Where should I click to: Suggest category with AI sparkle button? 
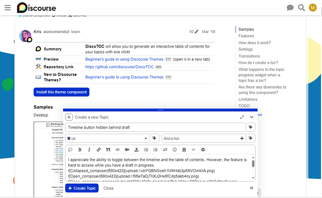click(154, 138)
